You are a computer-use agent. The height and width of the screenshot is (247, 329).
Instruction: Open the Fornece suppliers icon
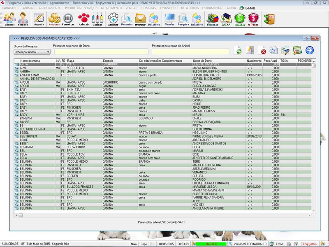(23, 19)
